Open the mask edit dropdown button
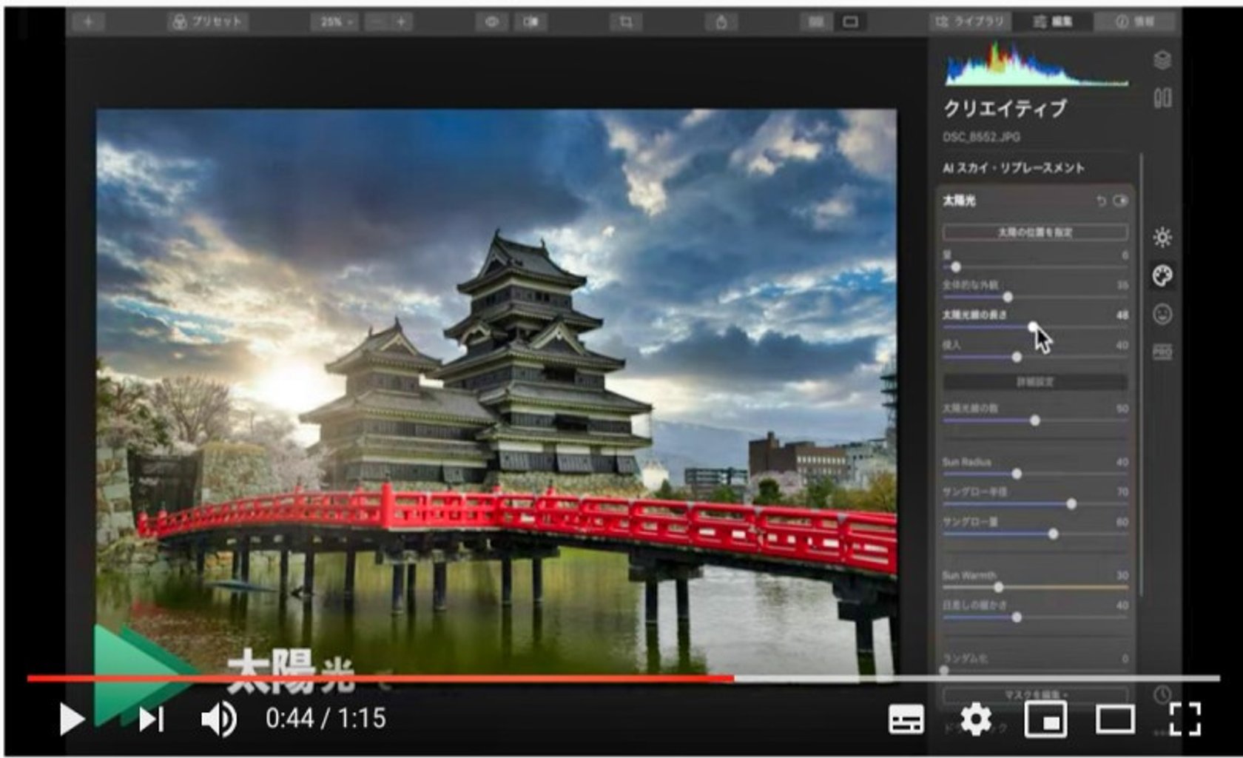This screenshot has width=1243, height=758. click(x=1035, y=694)
